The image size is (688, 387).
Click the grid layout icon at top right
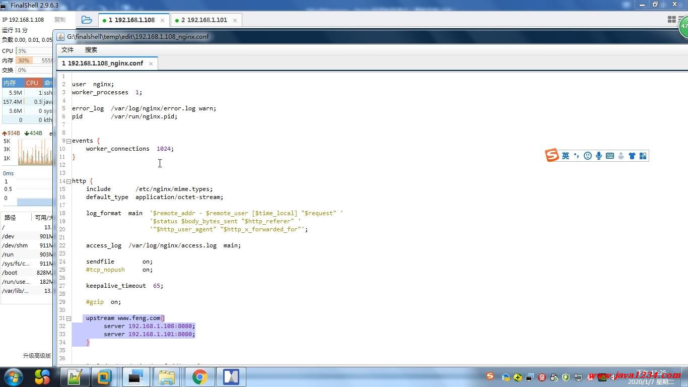click(x=671, y=19)
